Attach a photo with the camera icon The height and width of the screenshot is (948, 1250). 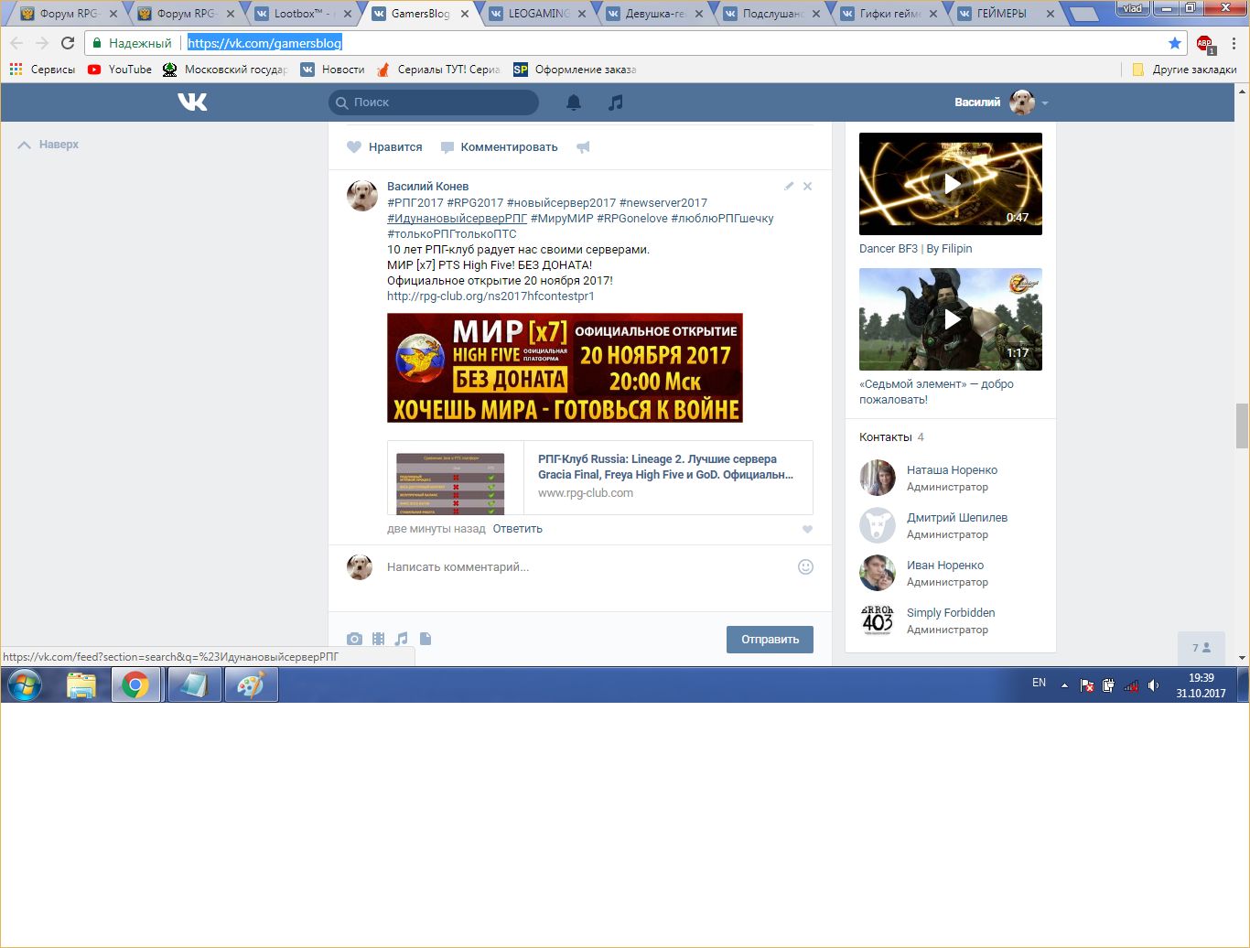(x=354, y=639)
